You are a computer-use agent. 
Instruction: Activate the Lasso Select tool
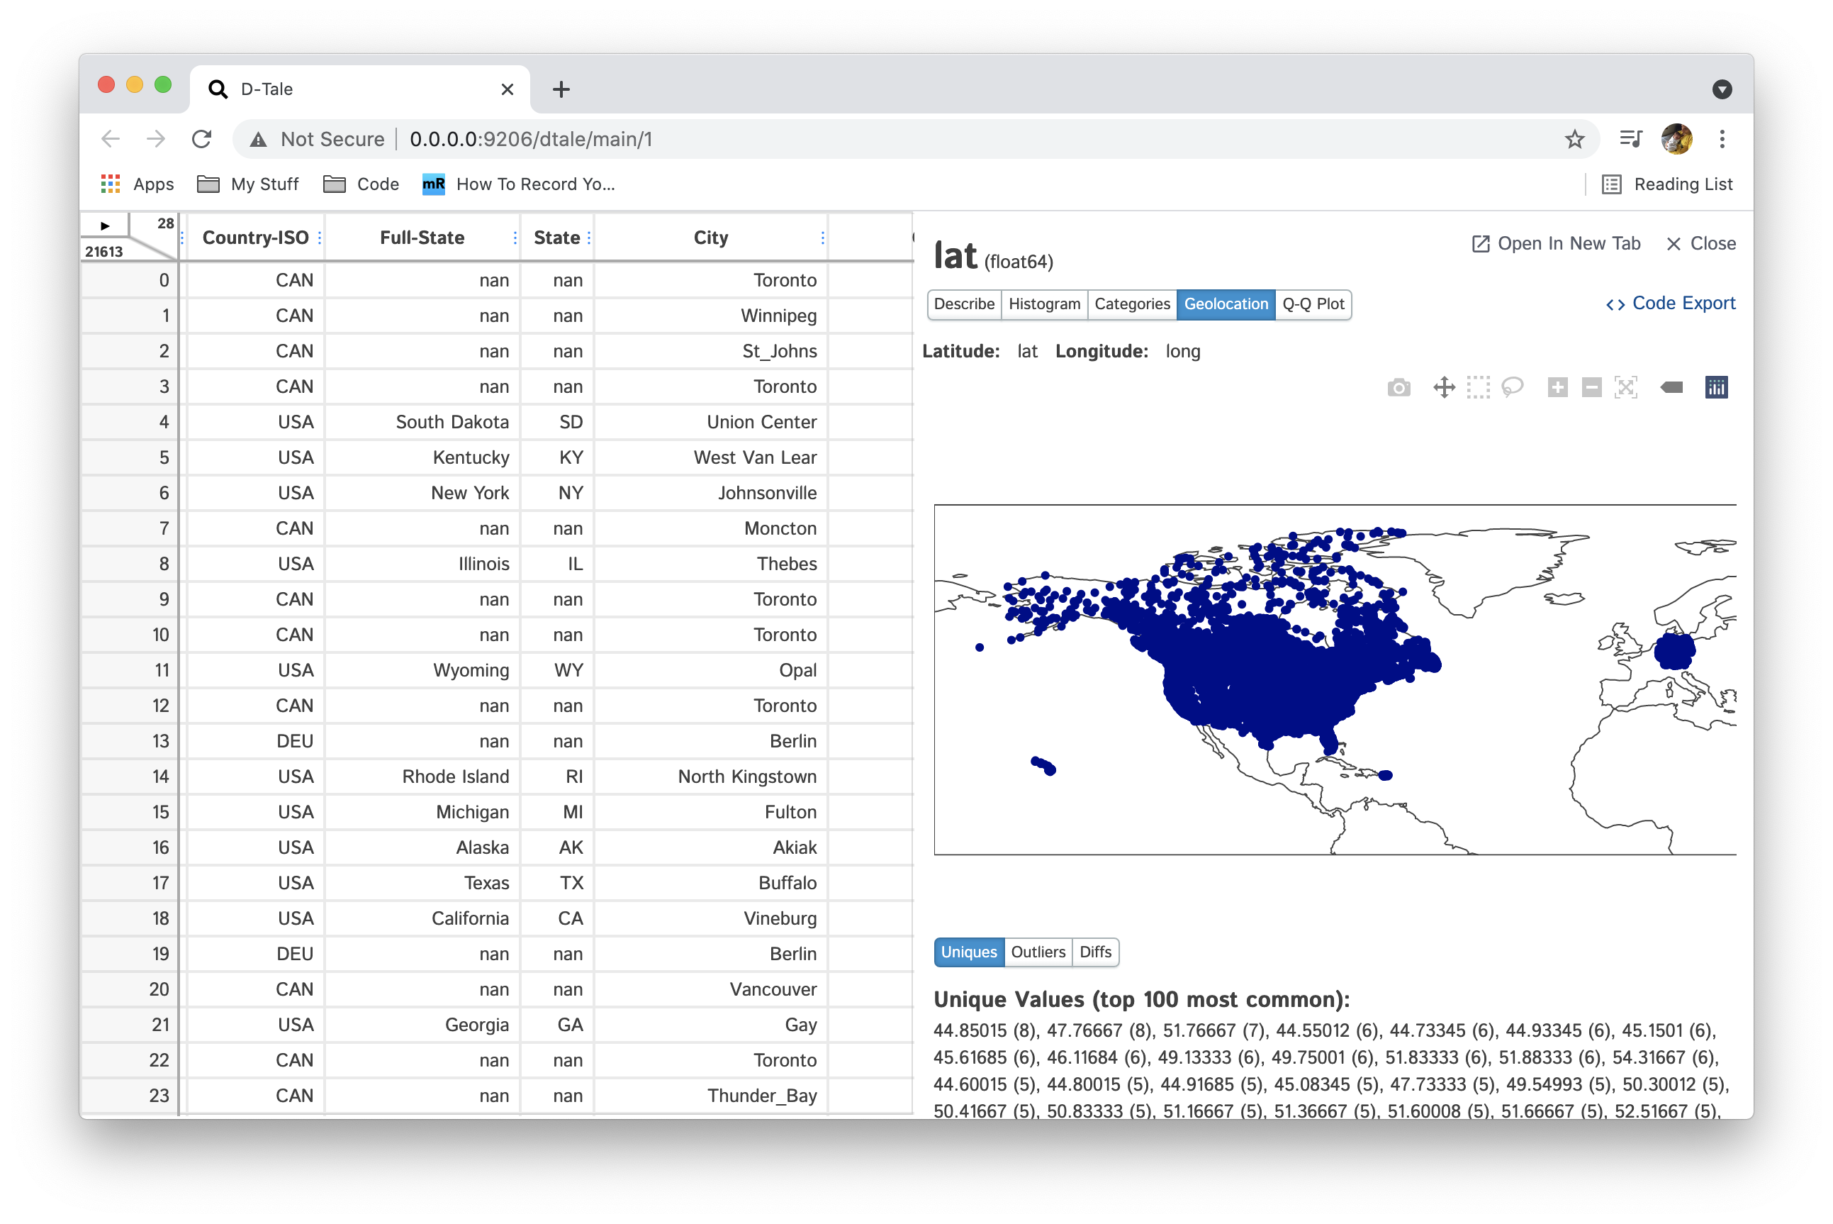click(1513, 388)
